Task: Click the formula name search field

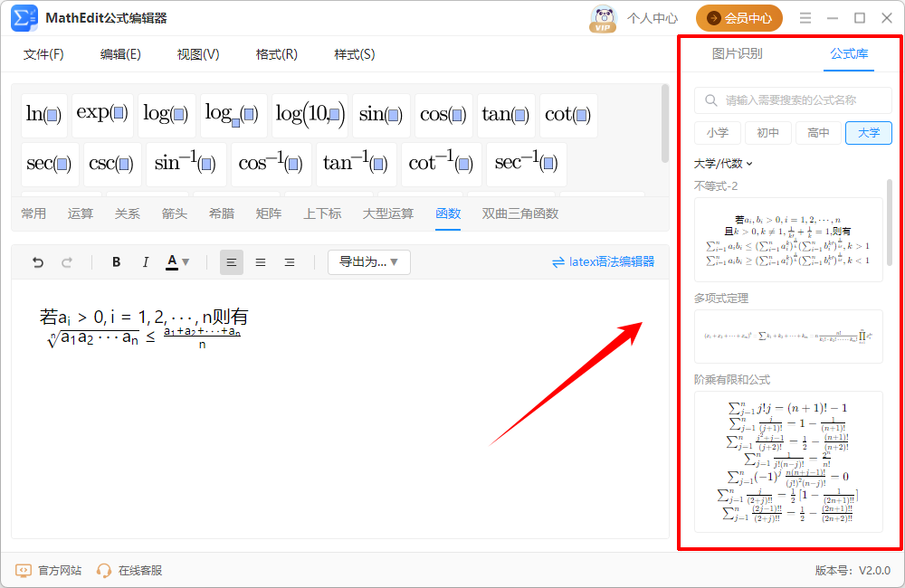Action: point(793,100)
